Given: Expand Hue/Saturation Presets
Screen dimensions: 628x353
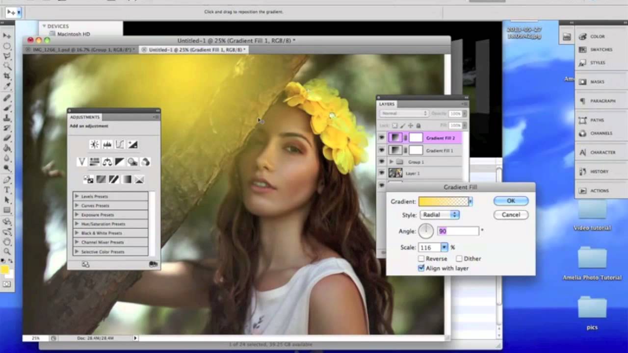Looking at the screenshot, I should click(x=77, y=224).
